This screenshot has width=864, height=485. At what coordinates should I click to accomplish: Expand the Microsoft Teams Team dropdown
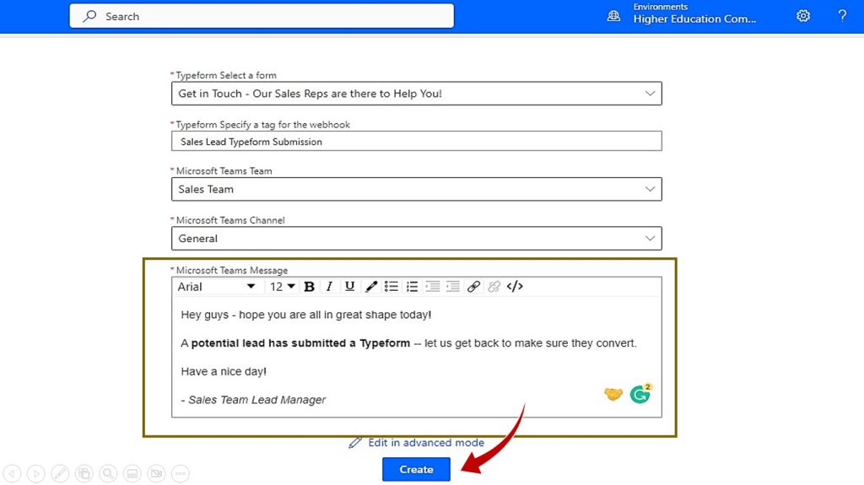tap(651, 189)
